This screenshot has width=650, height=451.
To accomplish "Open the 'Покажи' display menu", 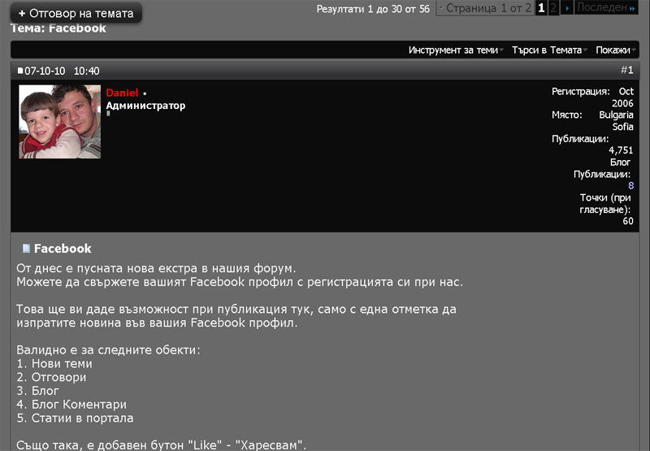I will pos(615,50).
